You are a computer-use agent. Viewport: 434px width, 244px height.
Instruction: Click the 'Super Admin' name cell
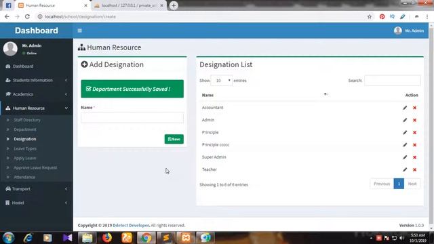[x=214, y=157]
